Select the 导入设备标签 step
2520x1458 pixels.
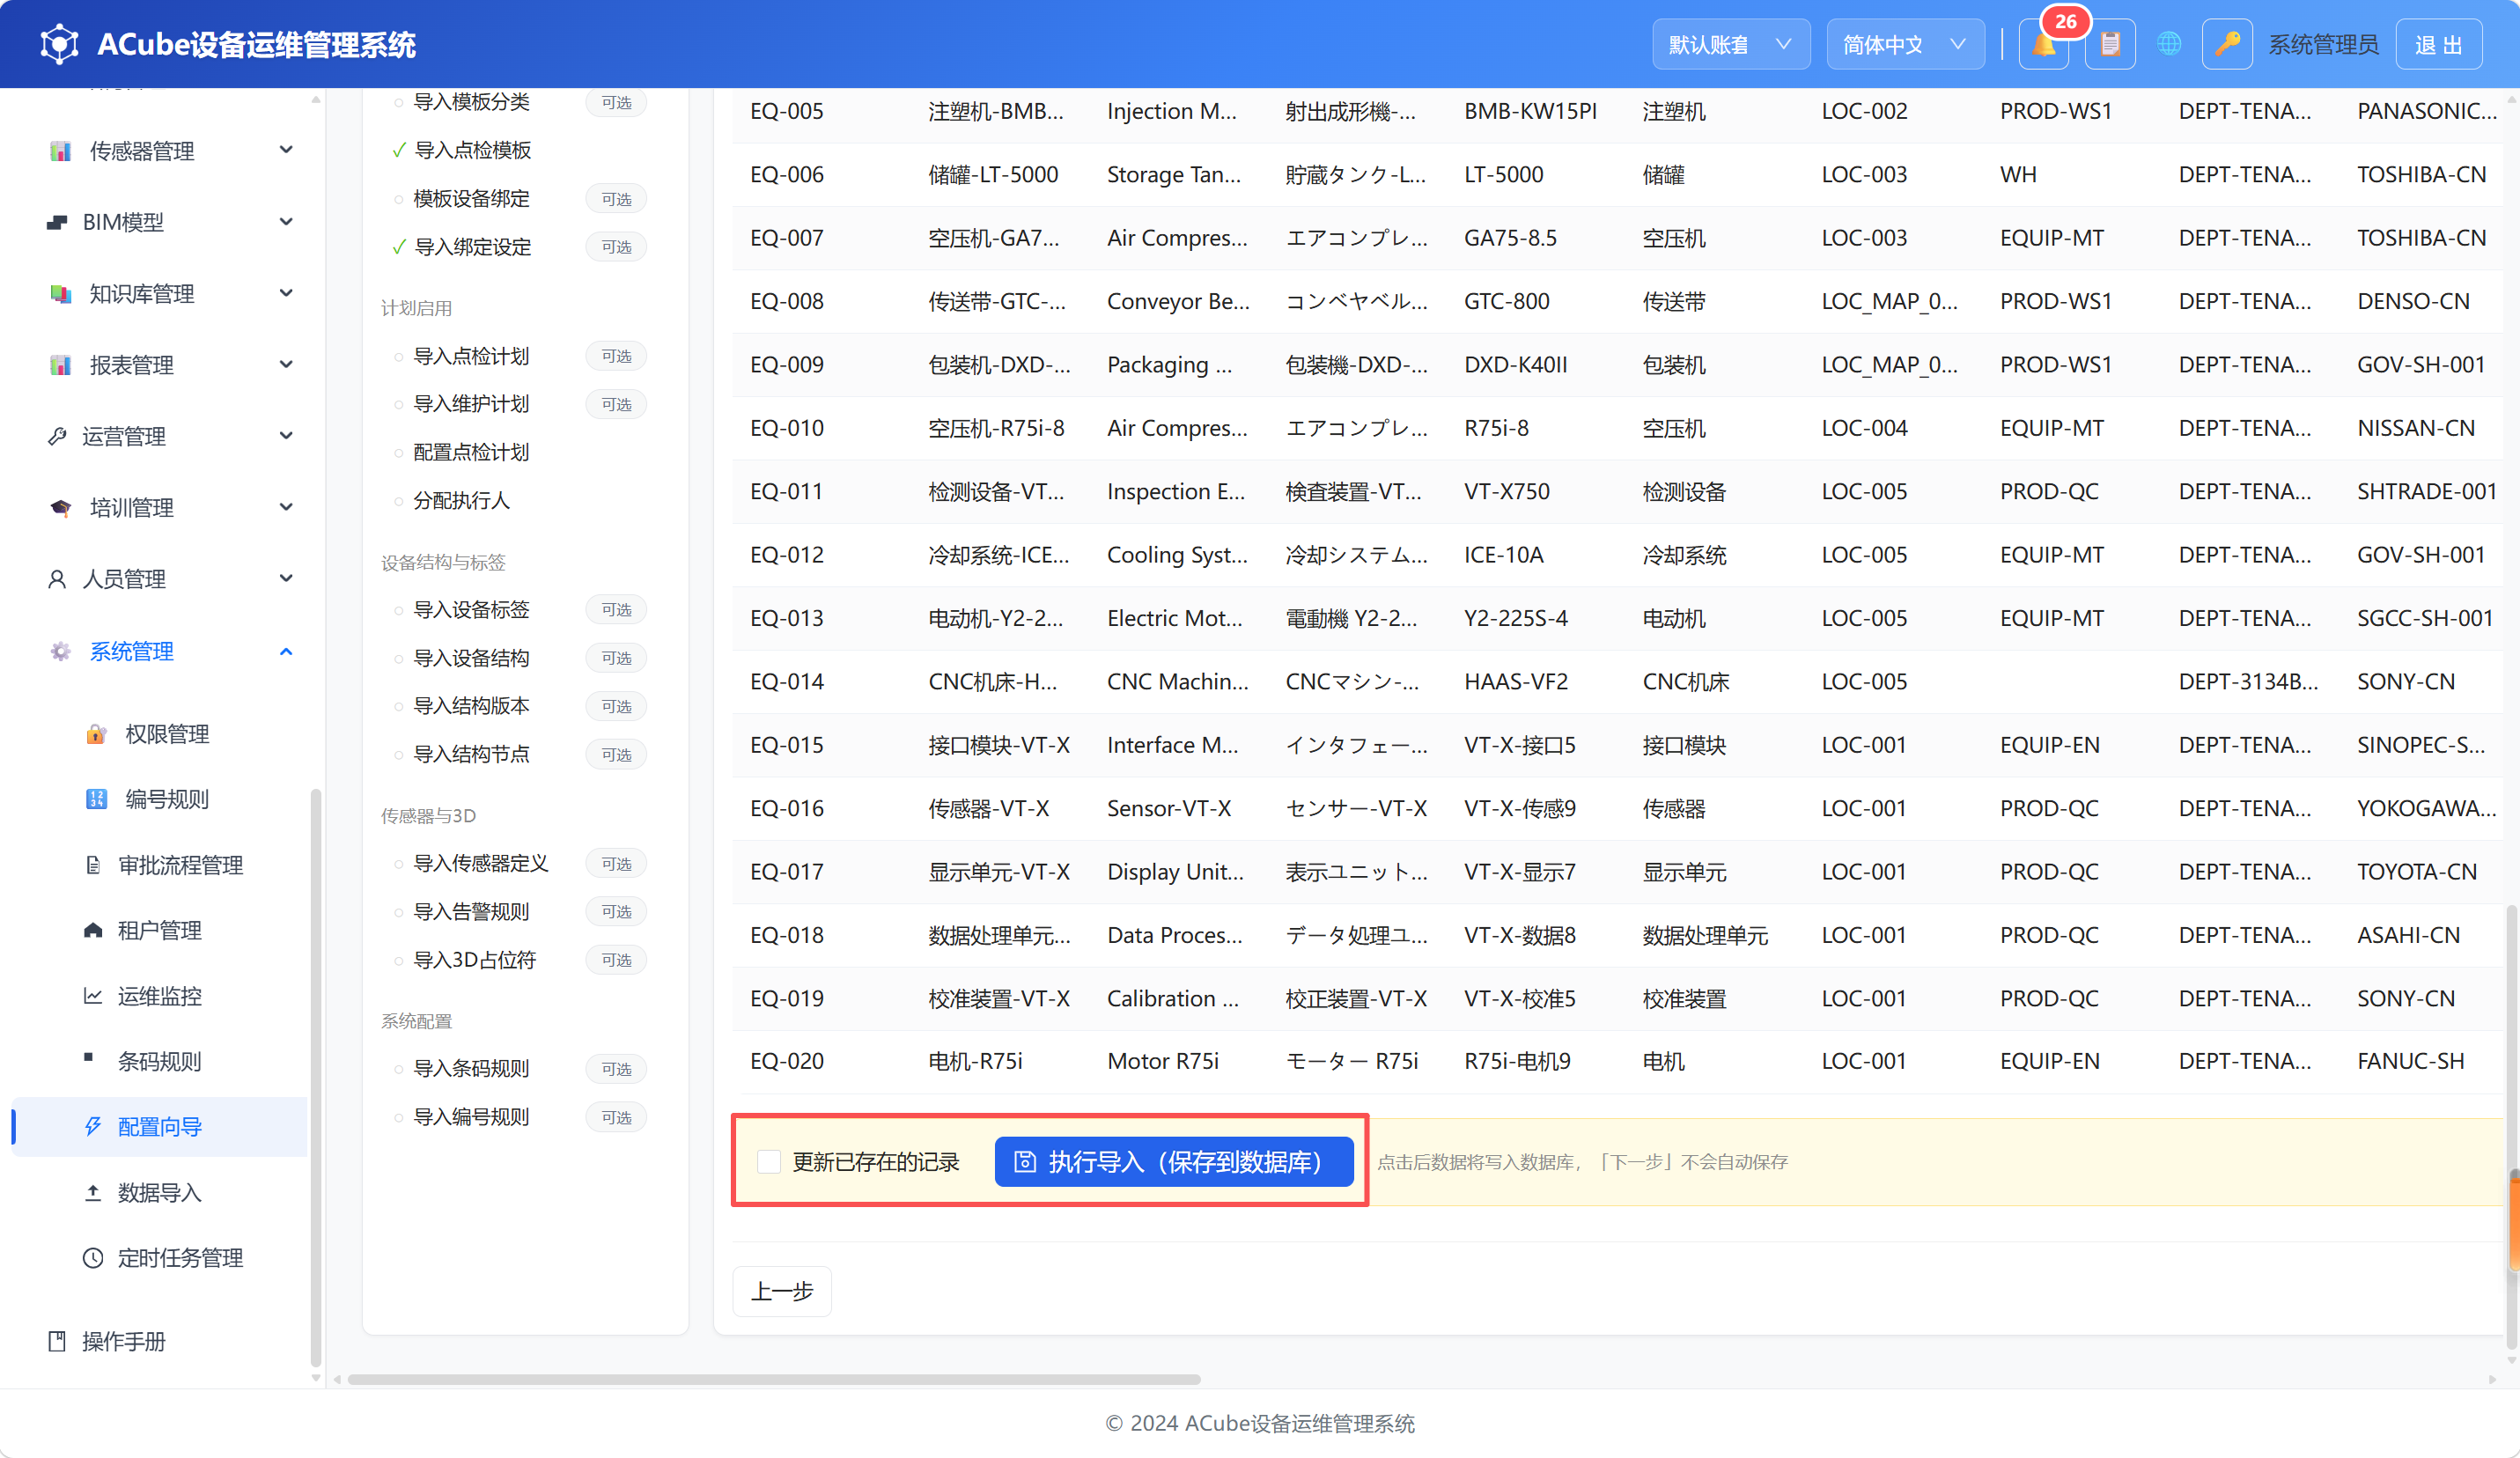pyautogui.click(x=472, y=610)
